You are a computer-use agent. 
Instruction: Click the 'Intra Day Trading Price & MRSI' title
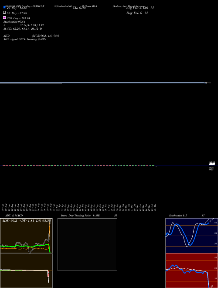click(x=89, y=216)
